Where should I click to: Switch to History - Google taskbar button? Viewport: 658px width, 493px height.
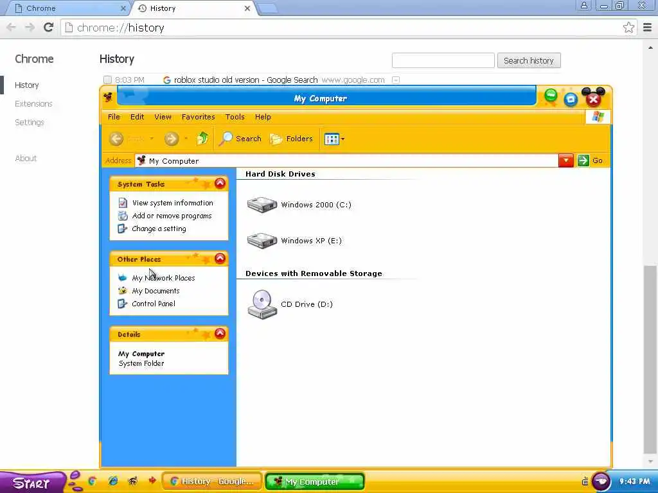coord(212,481)
